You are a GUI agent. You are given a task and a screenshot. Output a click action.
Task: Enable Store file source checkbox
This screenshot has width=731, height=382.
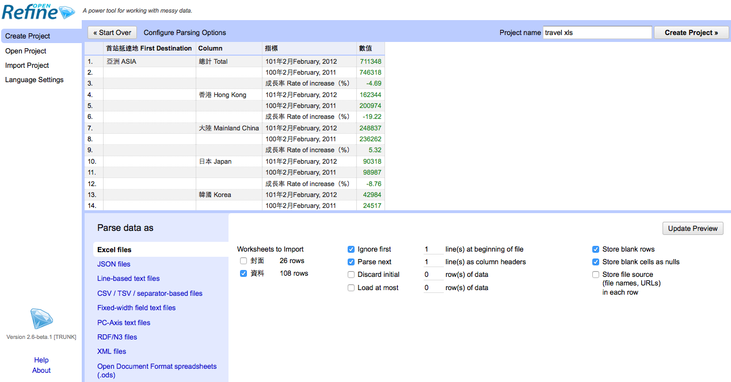coord(596,275)
